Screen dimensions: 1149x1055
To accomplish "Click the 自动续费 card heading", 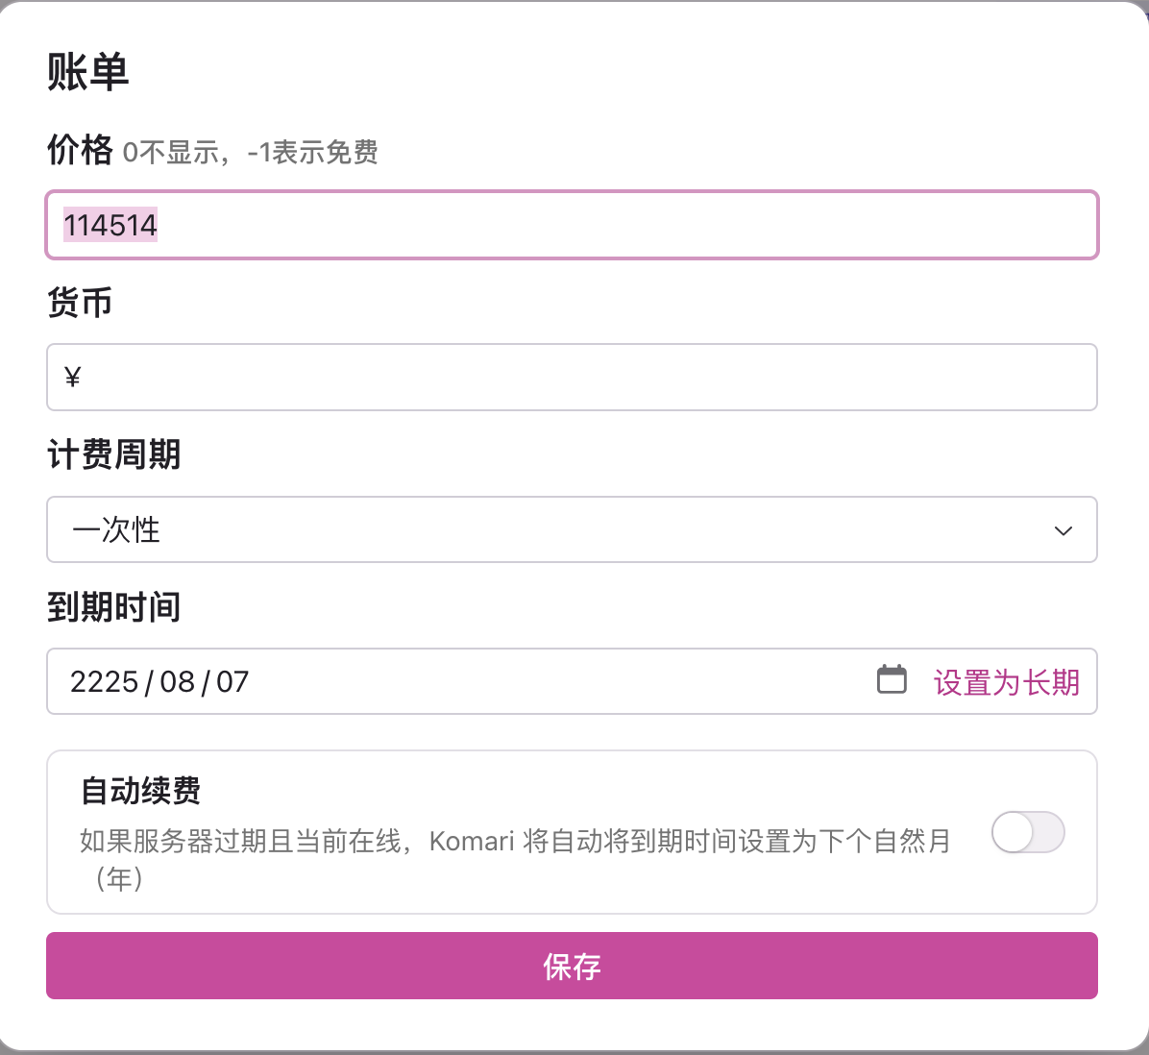I will pyautogui.click(x=140, y=791).
